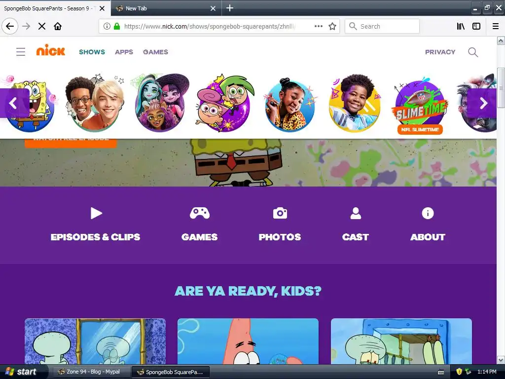Image resolution: width=505 pixels, height=379 pixels.
Task: Open the Nick site search magnifier
Action: (x=473, y=52)
